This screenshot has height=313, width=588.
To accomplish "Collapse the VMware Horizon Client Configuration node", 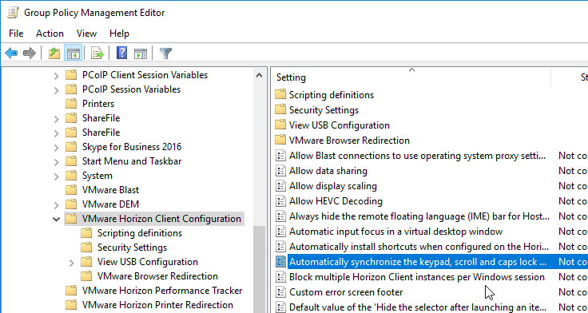I will click(56, 219).
